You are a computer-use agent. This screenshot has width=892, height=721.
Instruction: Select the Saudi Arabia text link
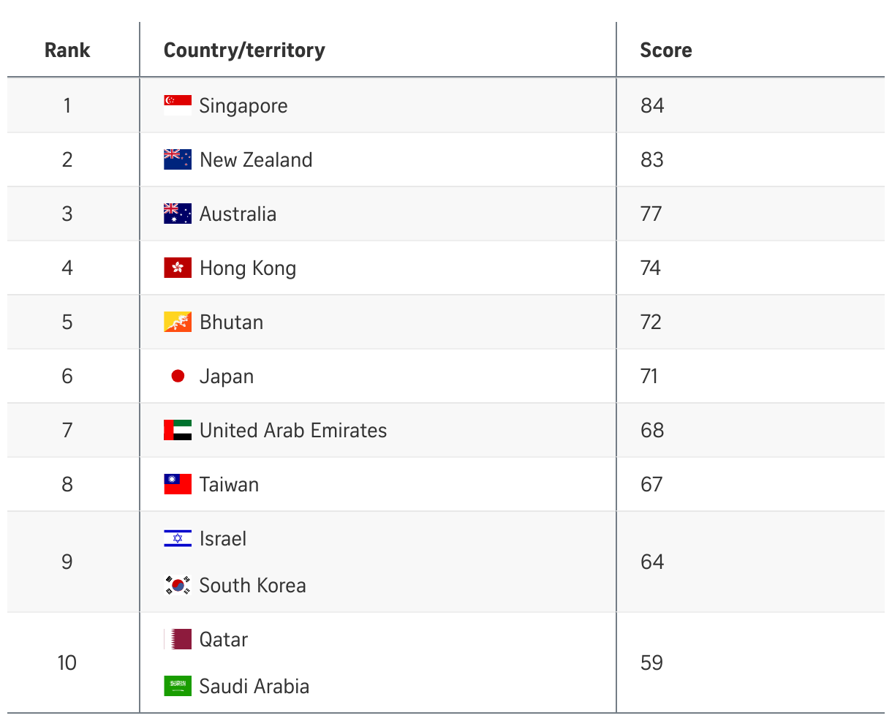coord(254,686)
